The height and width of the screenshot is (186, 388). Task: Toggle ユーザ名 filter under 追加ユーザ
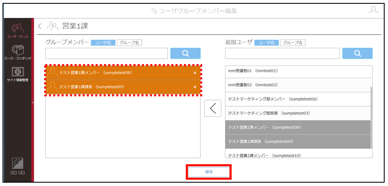pyautogui.click(x=267, y=43)
